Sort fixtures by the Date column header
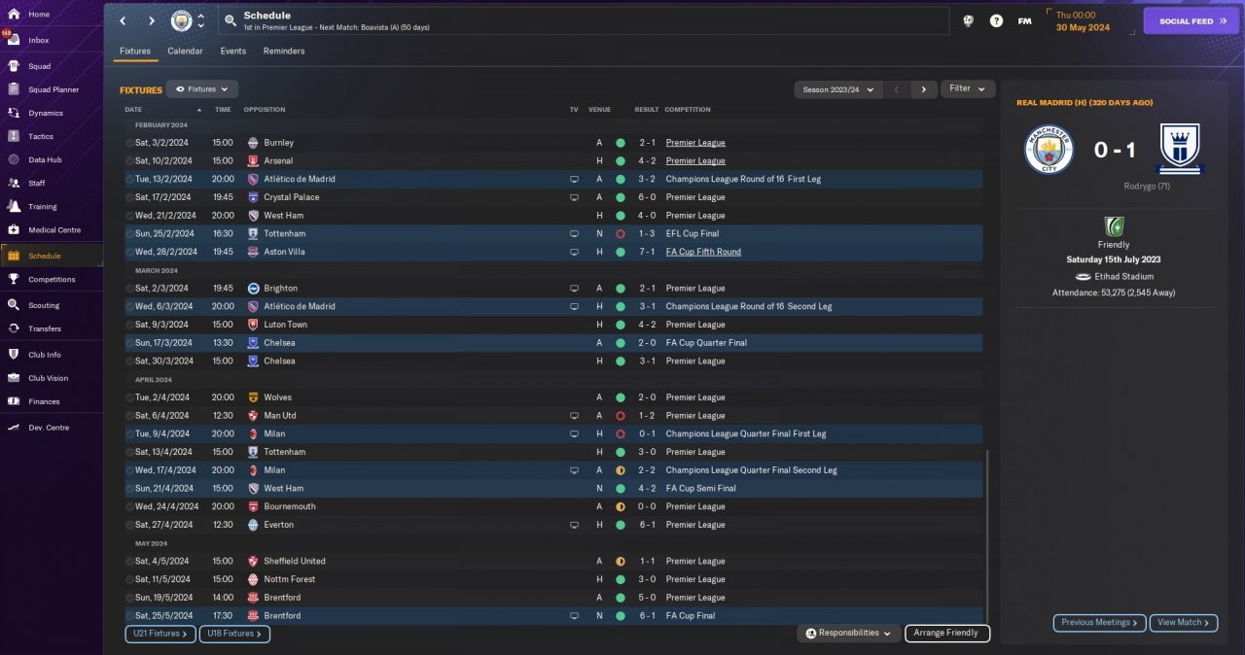This screenshot has height=655, width=1245. point(133,110)
